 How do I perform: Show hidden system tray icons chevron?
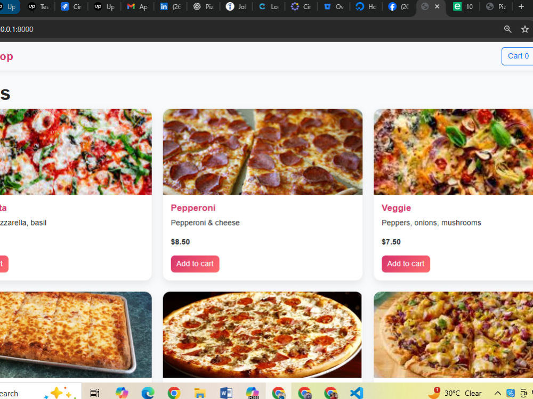click(497, 393)
